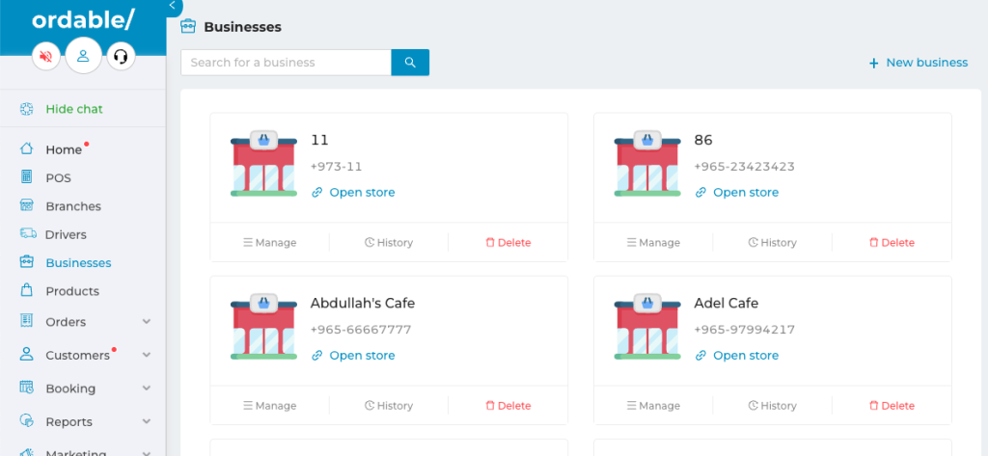Click the store thumbnail of Abdullah's Cafe
Image resolution: width=988 pixels, height=456 pixels.
coord(263,327)
